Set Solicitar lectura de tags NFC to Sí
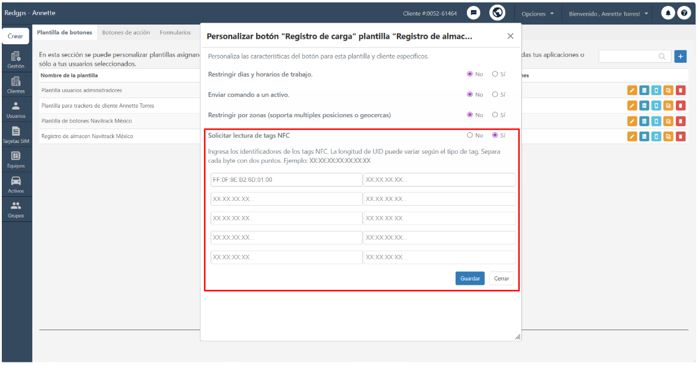 pyautogui.click(x=494, y=135)
